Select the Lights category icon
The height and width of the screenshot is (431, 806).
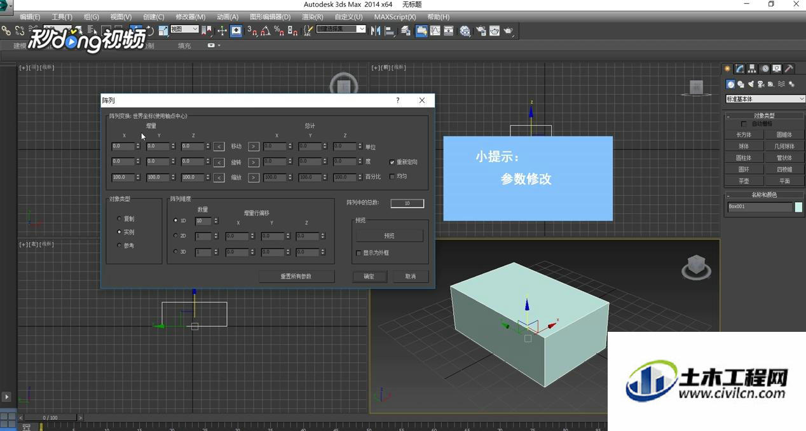click(x=751, y=84)
